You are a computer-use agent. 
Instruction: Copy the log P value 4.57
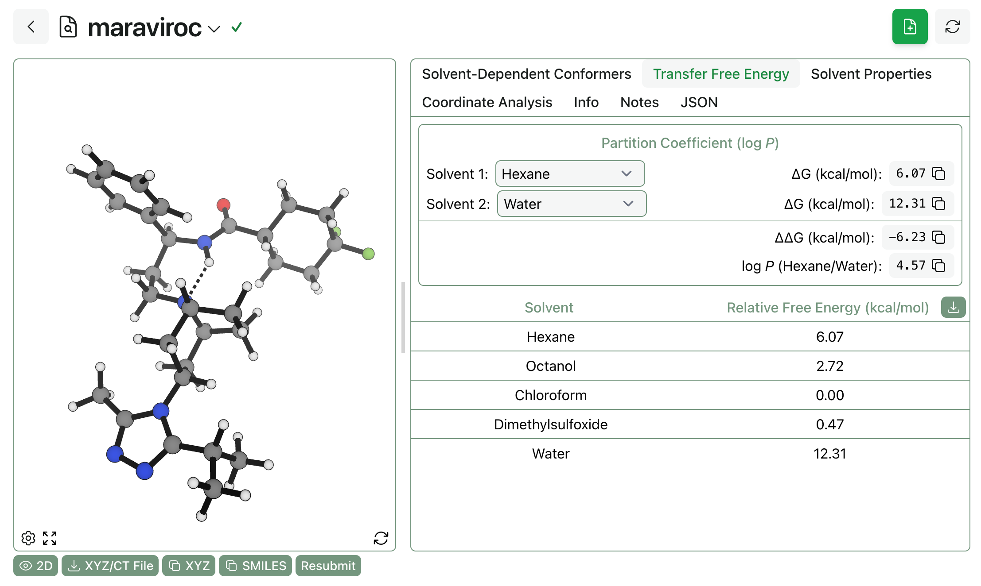(938, 266)
